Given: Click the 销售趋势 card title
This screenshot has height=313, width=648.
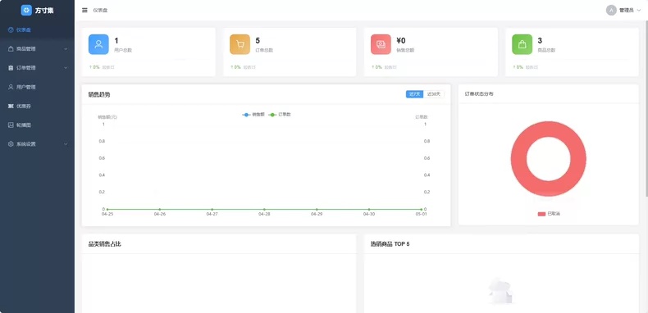Looking at the screenshot, I should coord(99,94).
